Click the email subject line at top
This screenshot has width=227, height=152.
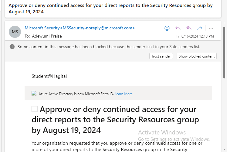click(x=110, y=8)
